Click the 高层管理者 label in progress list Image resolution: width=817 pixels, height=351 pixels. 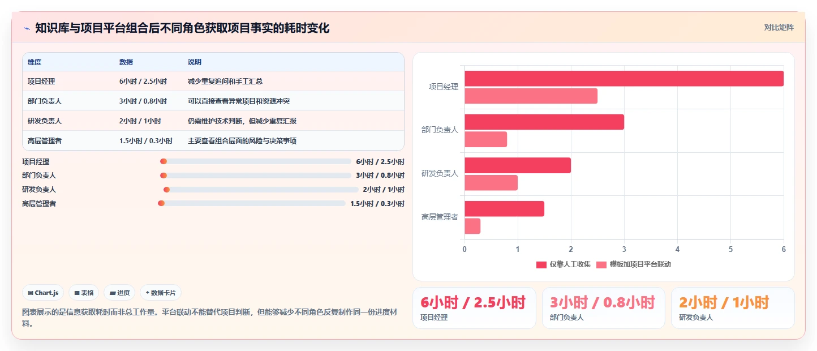pos(39,203)
